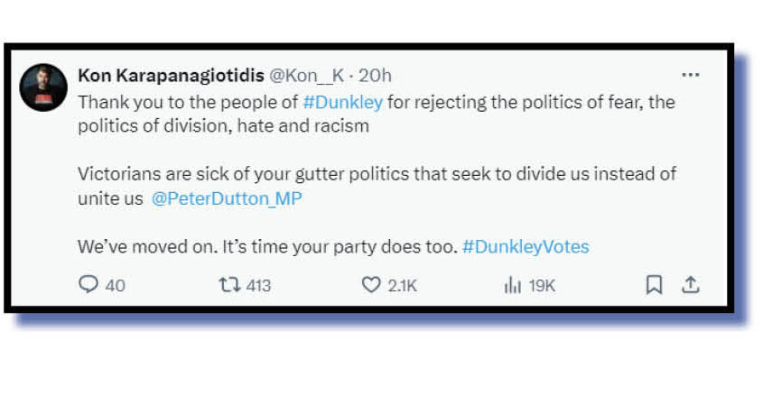
Task: Open the three-dot more options menu
Action: click(690, 76)
